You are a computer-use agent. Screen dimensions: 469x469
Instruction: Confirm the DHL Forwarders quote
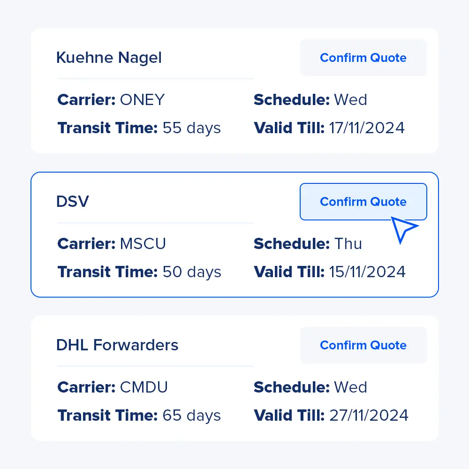click(x=363, y=346)
